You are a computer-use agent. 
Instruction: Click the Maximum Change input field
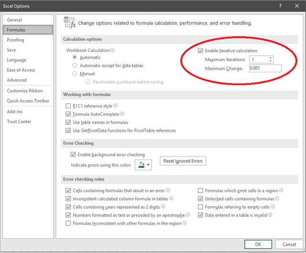coord(265,68)
